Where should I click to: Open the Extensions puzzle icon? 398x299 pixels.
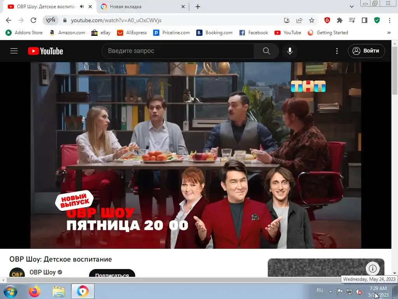click(x=340, y=20)
